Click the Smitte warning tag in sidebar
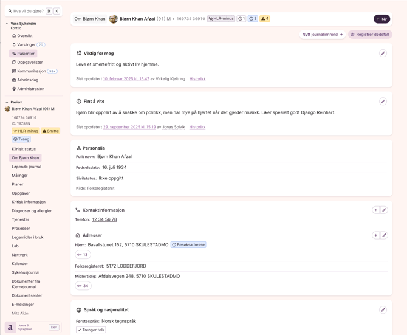This screenshot has height=335, width=407. pos(50,131)
